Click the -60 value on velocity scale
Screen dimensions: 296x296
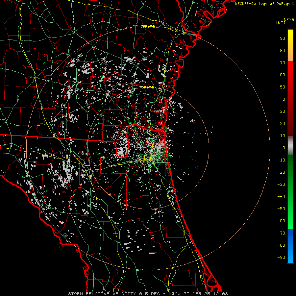coord(281,221)
